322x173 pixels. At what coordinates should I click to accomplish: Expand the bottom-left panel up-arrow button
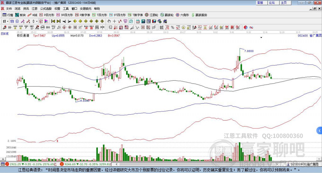(3, 159)
